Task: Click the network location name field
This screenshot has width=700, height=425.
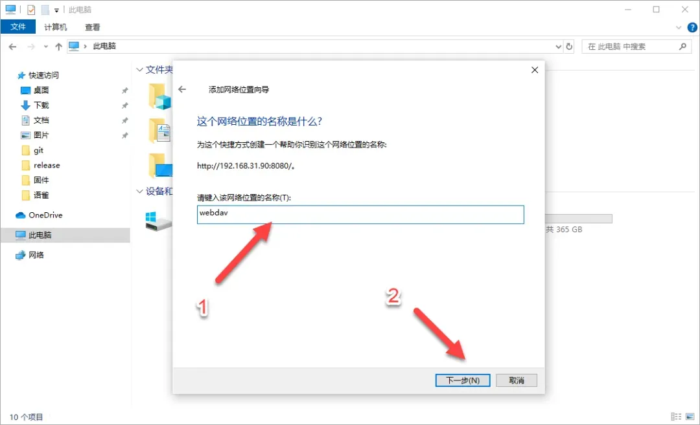Action: click(360, 214)
